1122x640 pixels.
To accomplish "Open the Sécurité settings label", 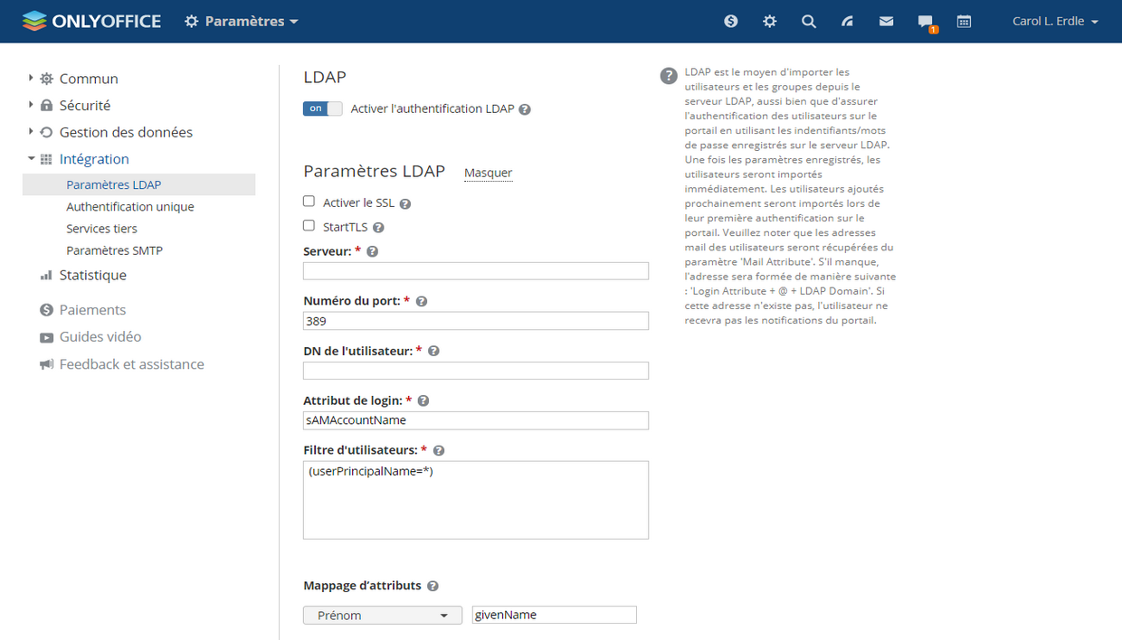I will (x=85, y=106).
